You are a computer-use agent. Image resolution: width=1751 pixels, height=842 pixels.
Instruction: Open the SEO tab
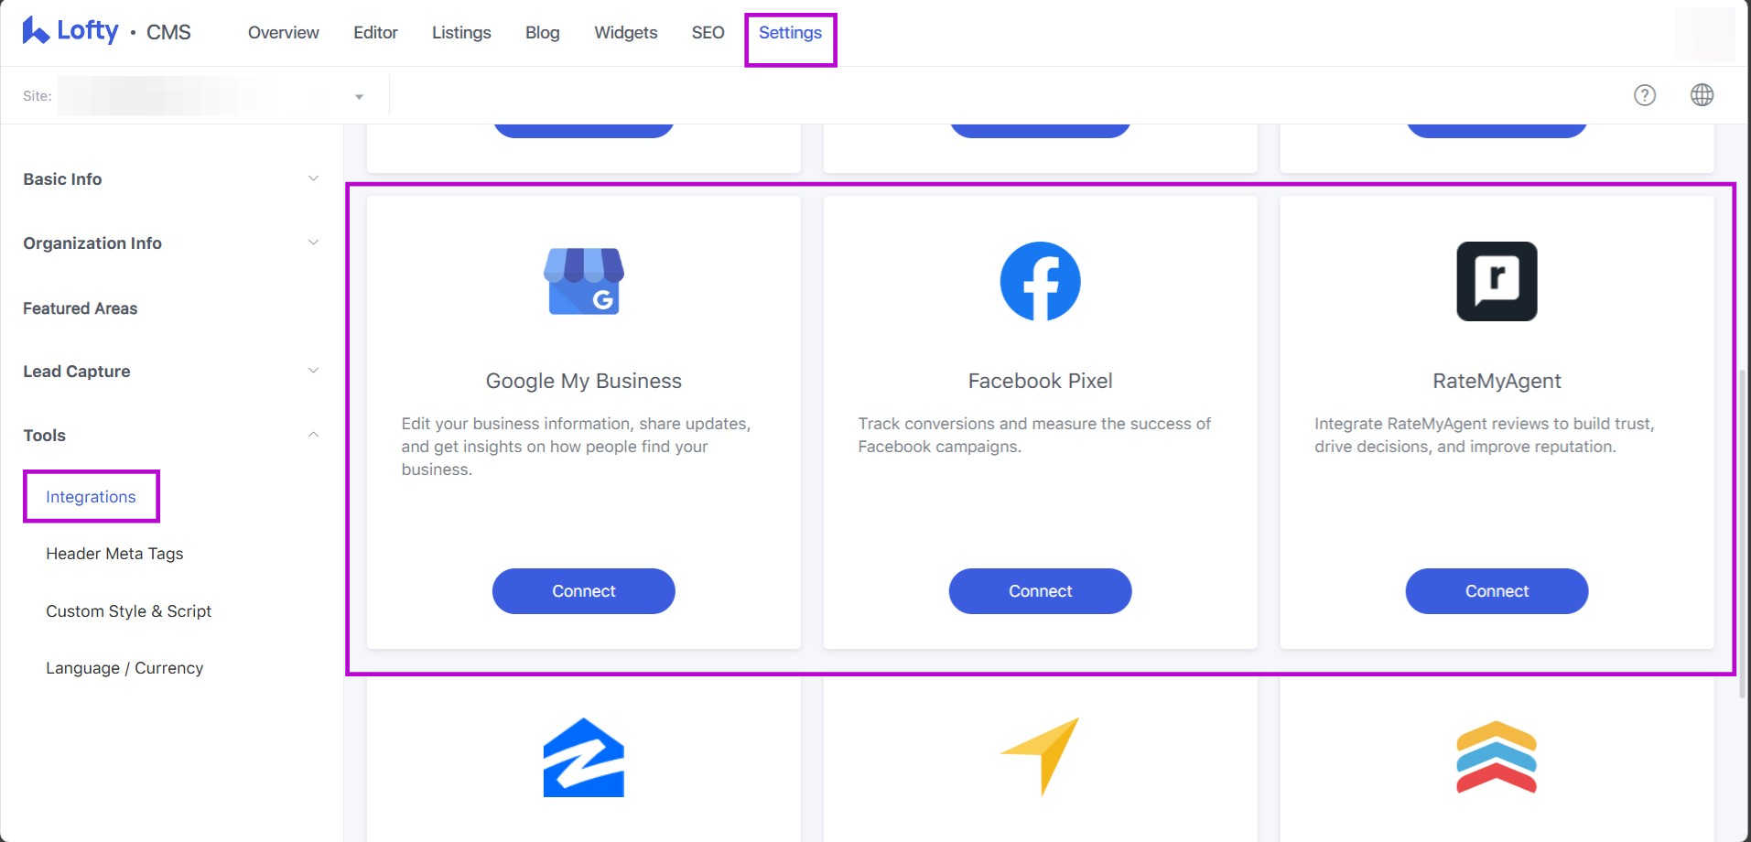point(708,33)
